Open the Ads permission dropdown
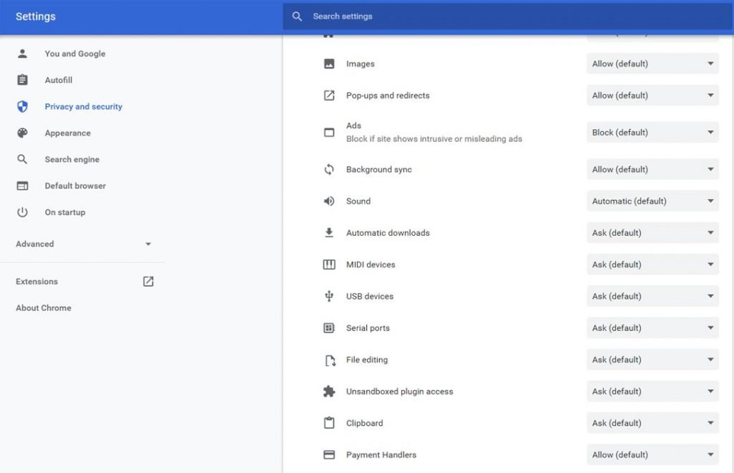Image resolution: width=734 pixels, height=473 pixels. (x=652, y=133)
